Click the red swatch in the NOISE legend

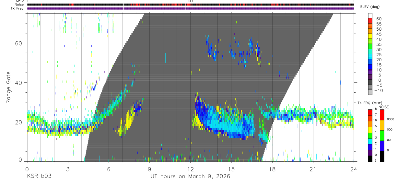[x=382, y=115]
